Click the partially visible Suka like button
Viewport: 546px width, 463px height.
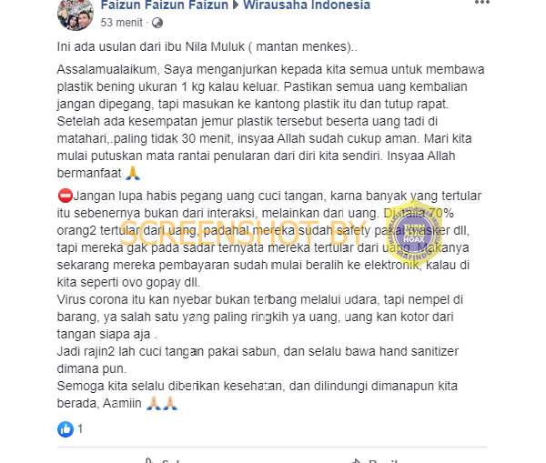coord(164,460)
